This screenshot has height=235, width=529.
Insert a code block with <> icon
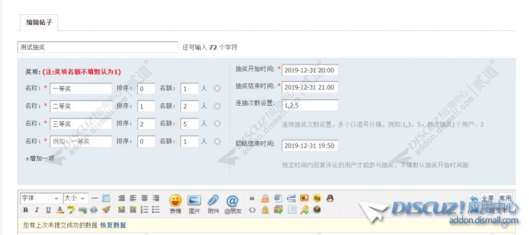pos(252,210)
